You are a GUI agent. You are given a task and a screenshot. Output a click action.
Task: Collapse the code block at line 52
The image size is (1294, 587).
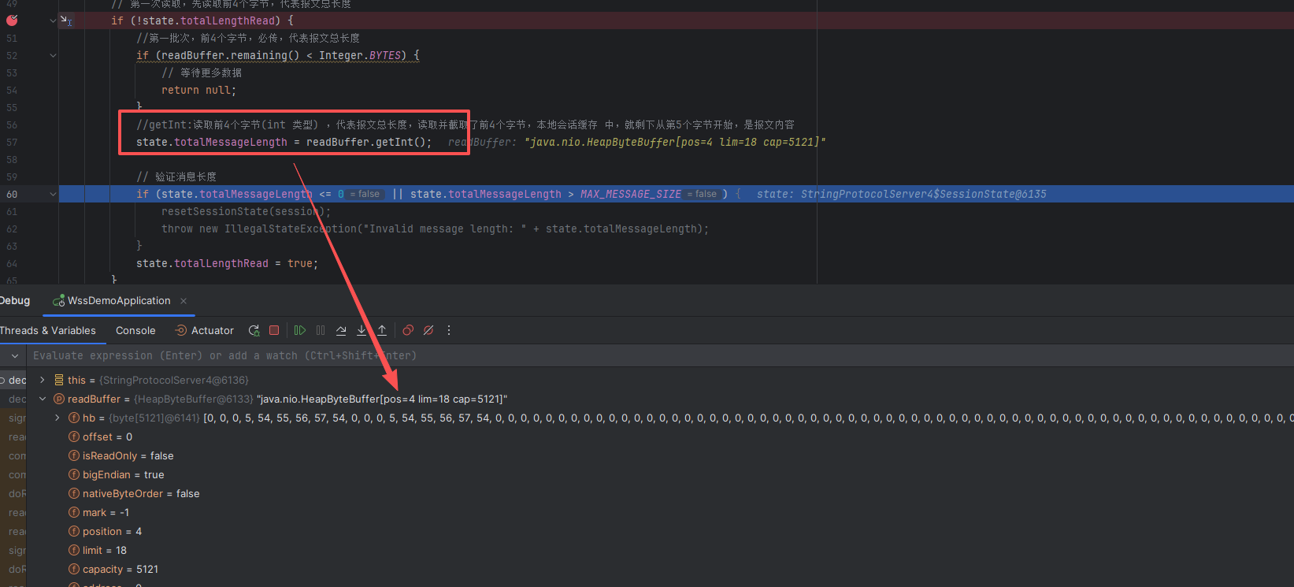[x=53, y=56]
